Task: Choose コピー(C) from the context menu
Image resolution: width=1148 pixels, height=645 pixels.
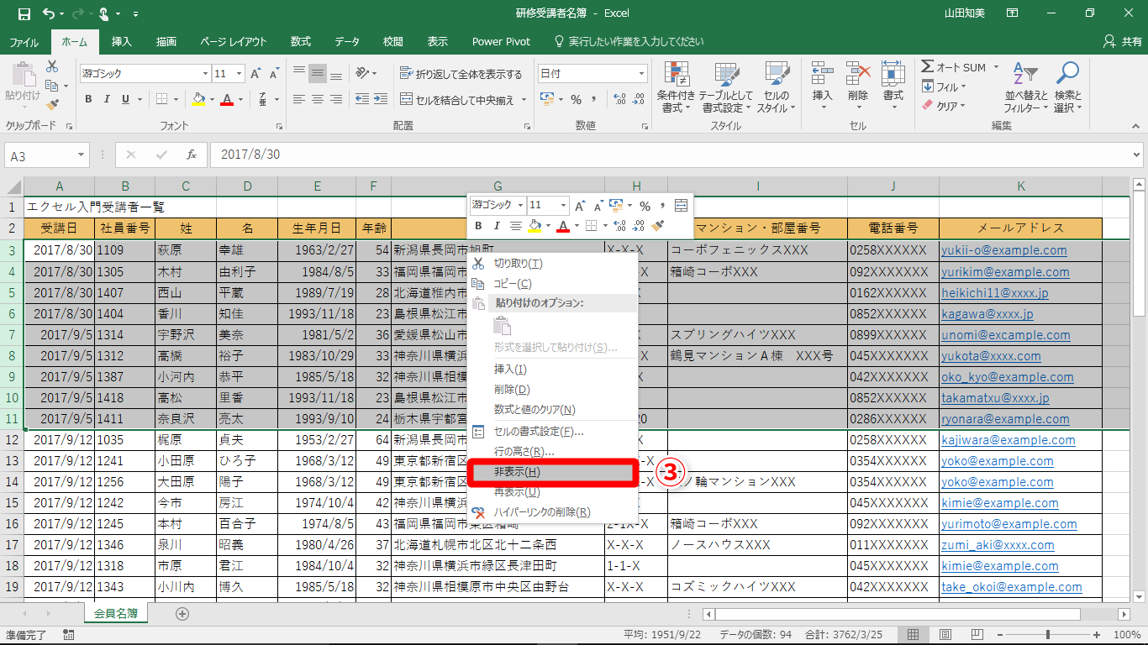Action: (550, 284)
